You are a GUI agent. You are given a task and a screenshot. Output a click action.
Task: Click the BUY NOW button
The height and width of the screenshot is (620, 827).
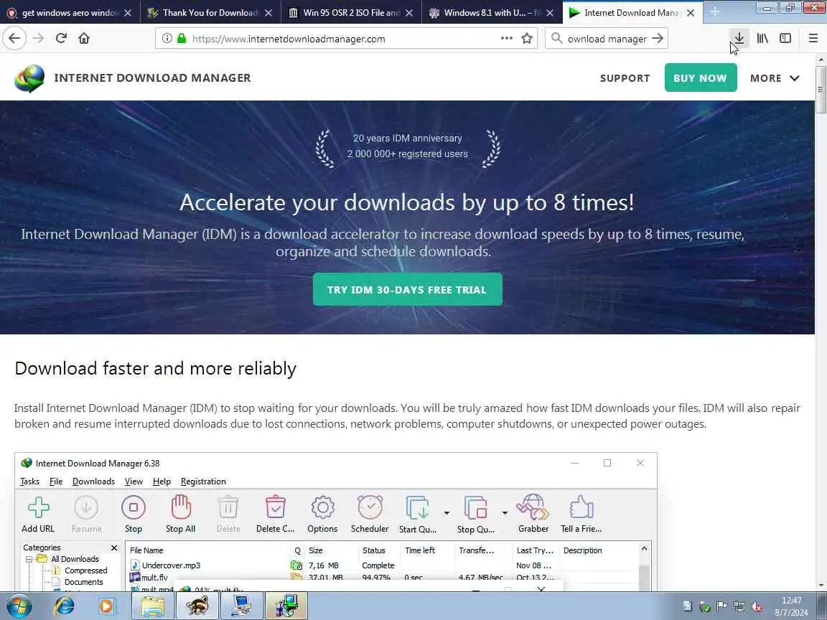click(701, 77)
